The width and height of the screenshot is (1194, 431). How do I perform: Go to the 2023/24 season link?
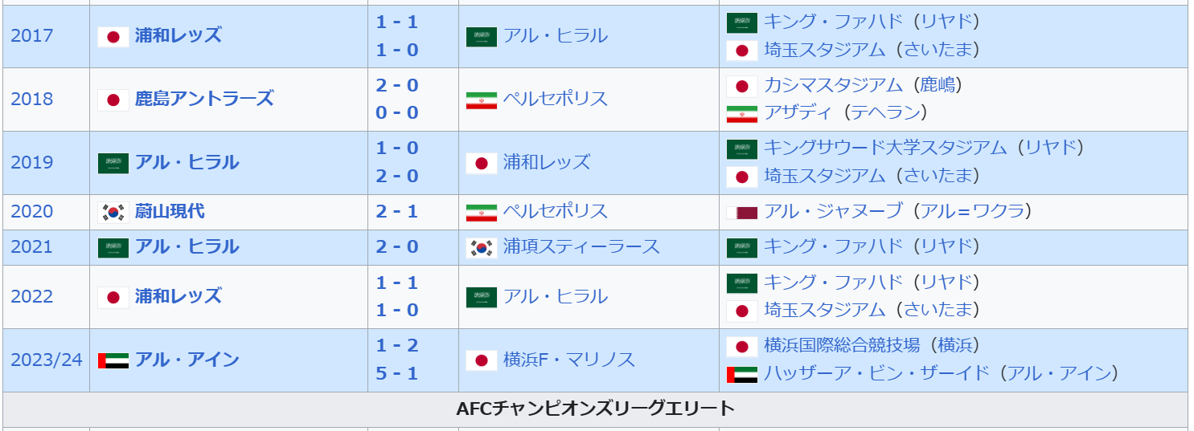[47, 360]
